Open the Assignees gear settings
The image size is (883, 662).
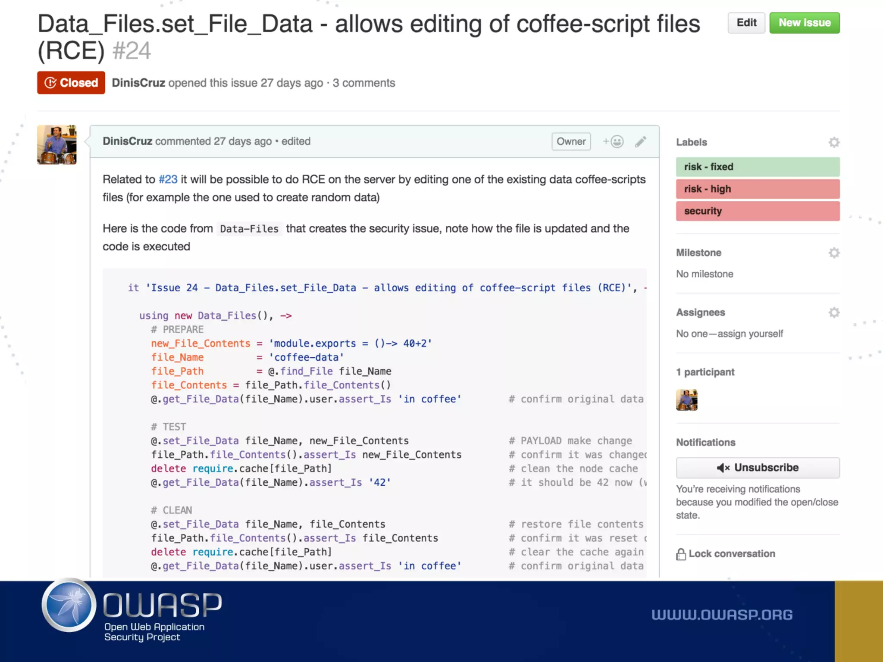[834, 312]
